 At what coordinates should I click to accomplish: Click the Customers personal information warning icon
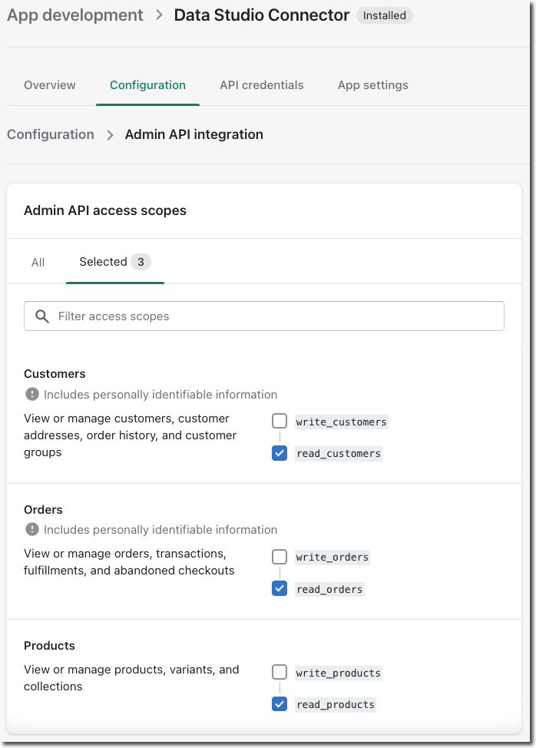tap(32, 394)
